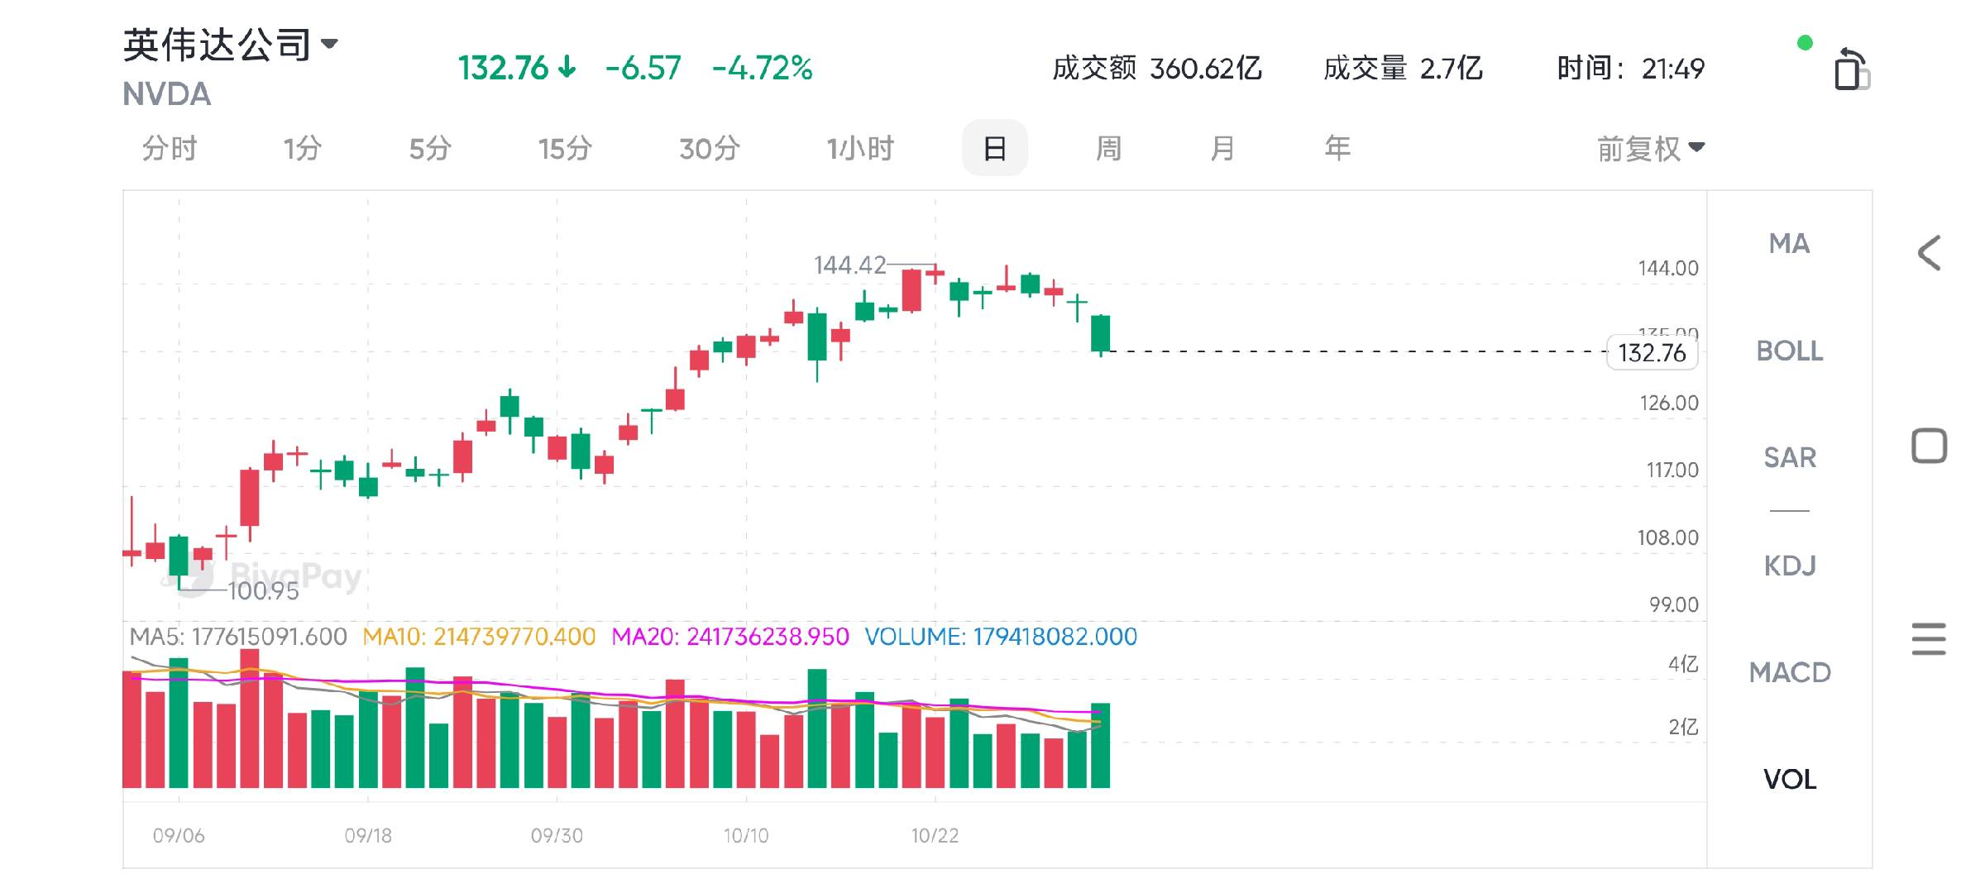This screenshot has width=1985, height=893.
Task: Tap the Android home square button
Action: point(1929,446)
